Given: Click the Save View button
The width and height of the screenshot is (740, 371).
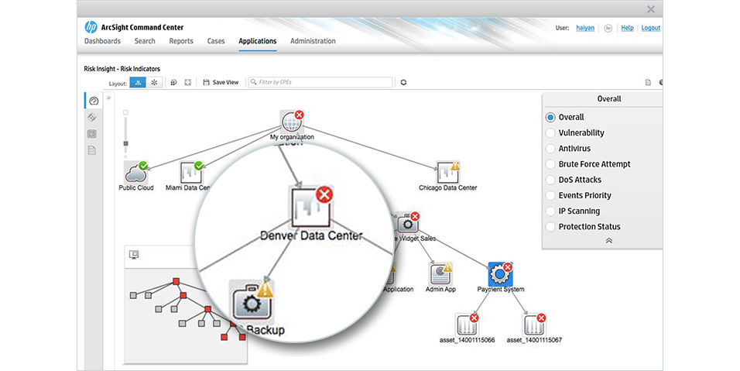Looking at the screenshot, I should coord(220,82).
